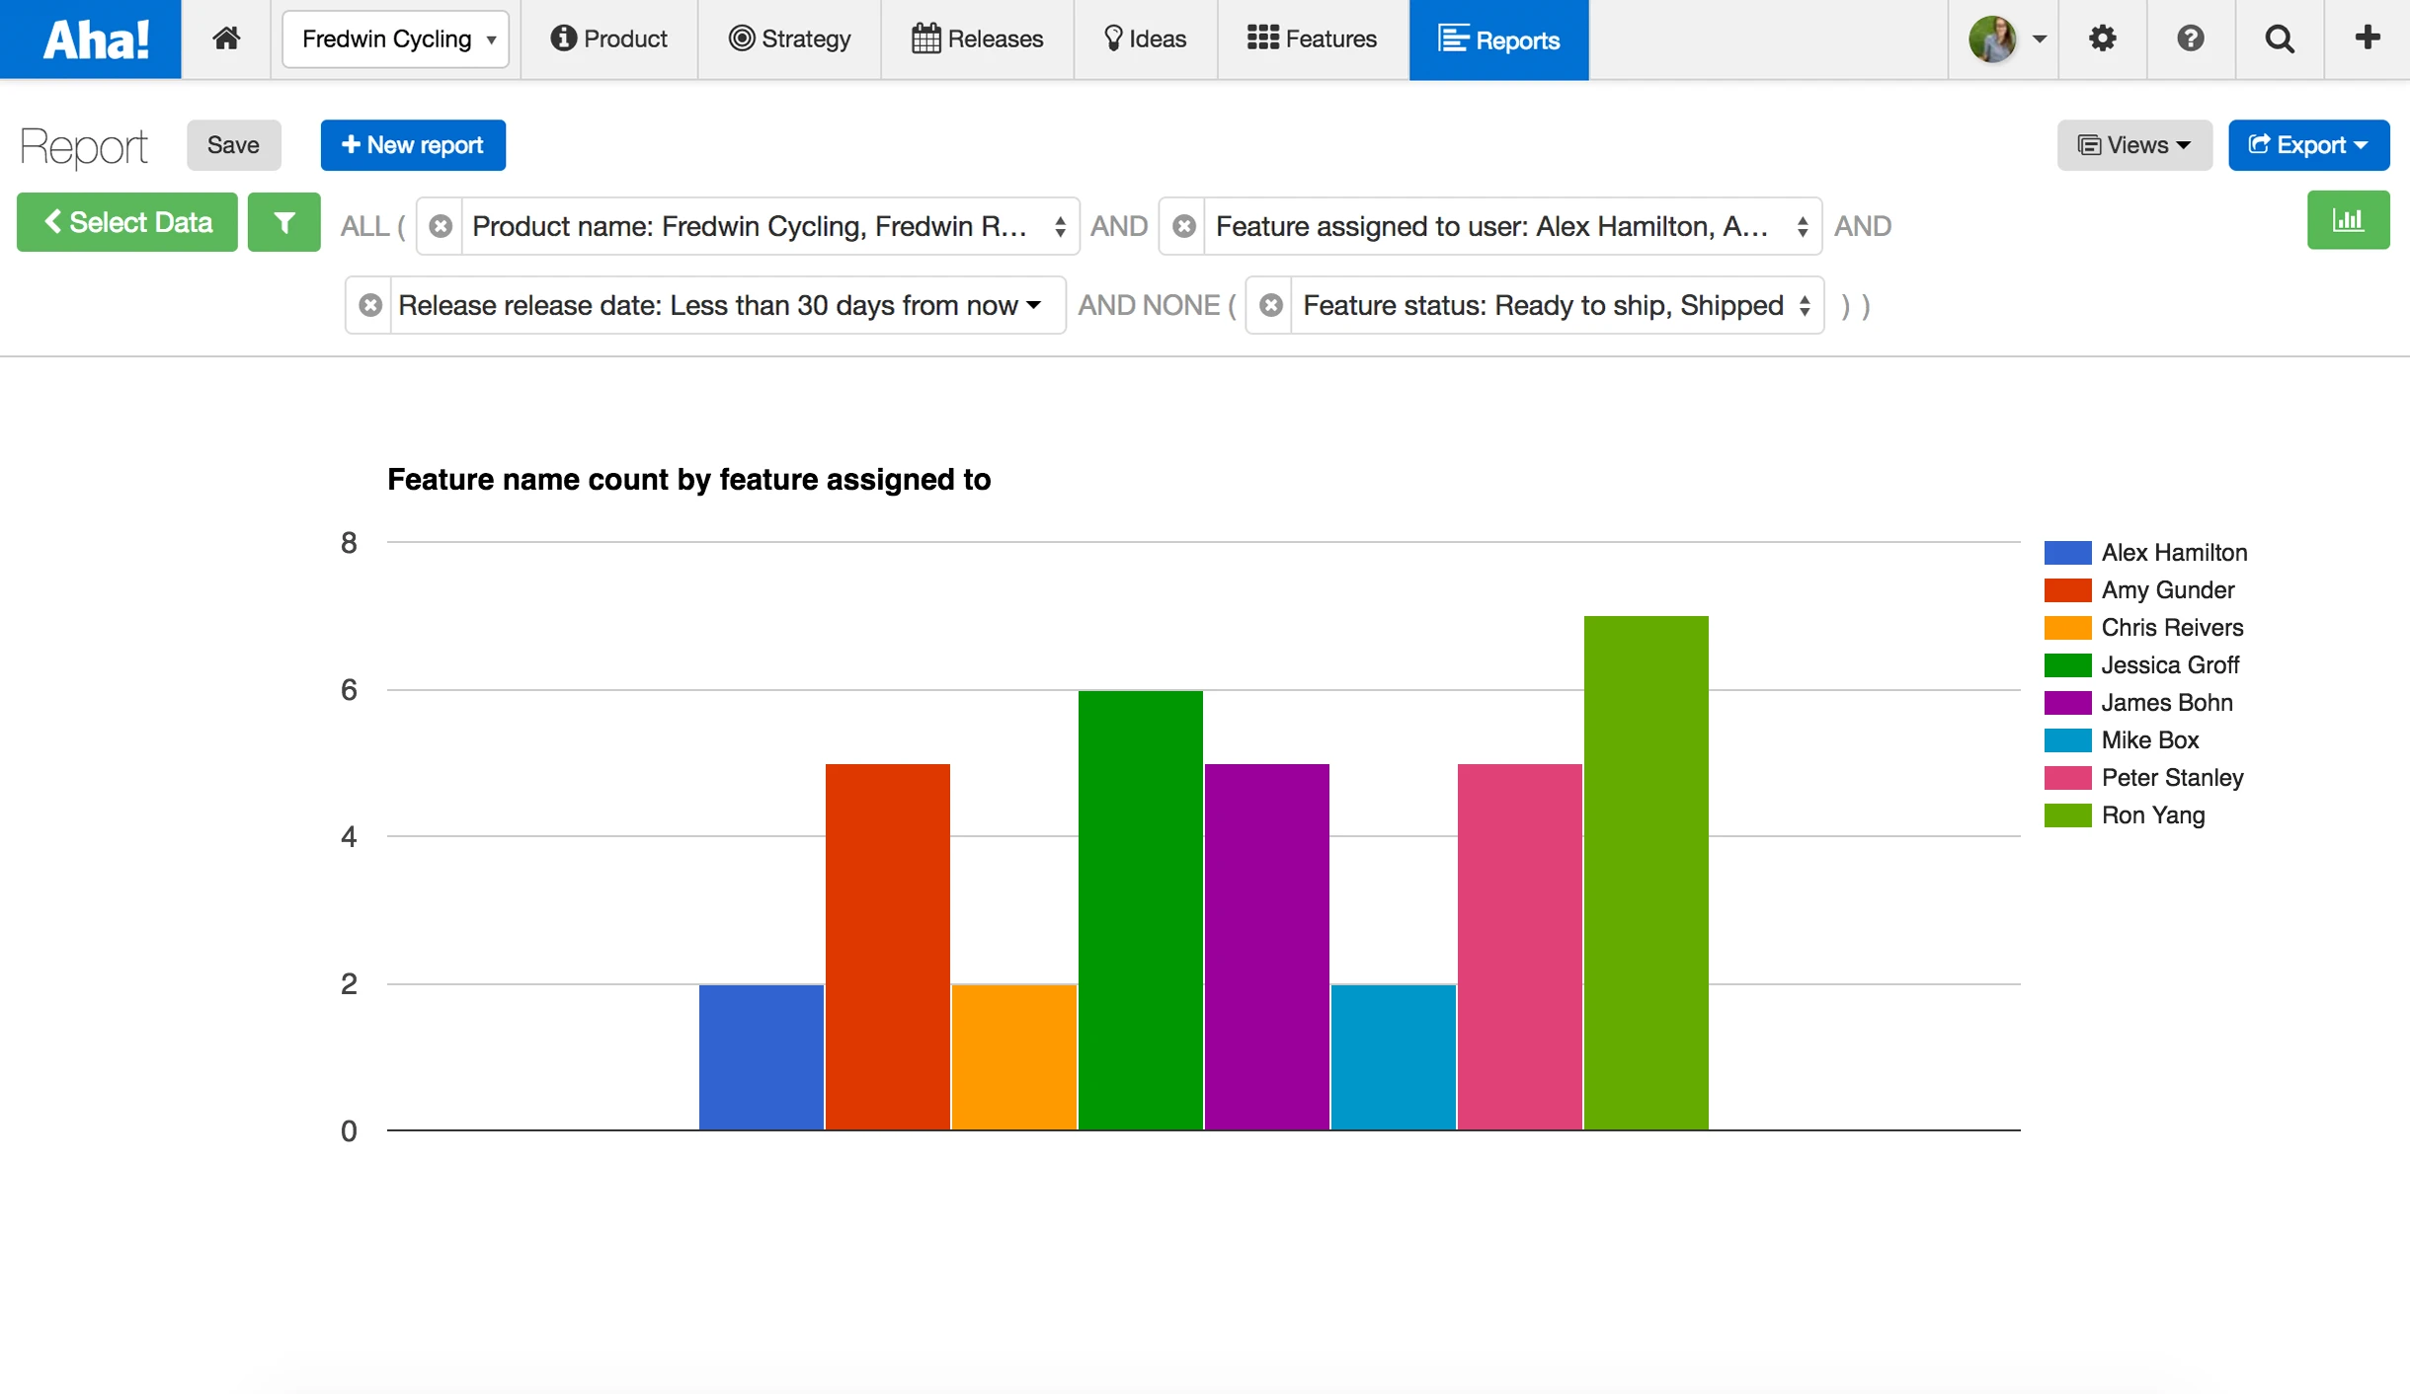Click the green chart type button
The height and width of the screenshot is (1394, 2410).
(x=2347, y=220)
